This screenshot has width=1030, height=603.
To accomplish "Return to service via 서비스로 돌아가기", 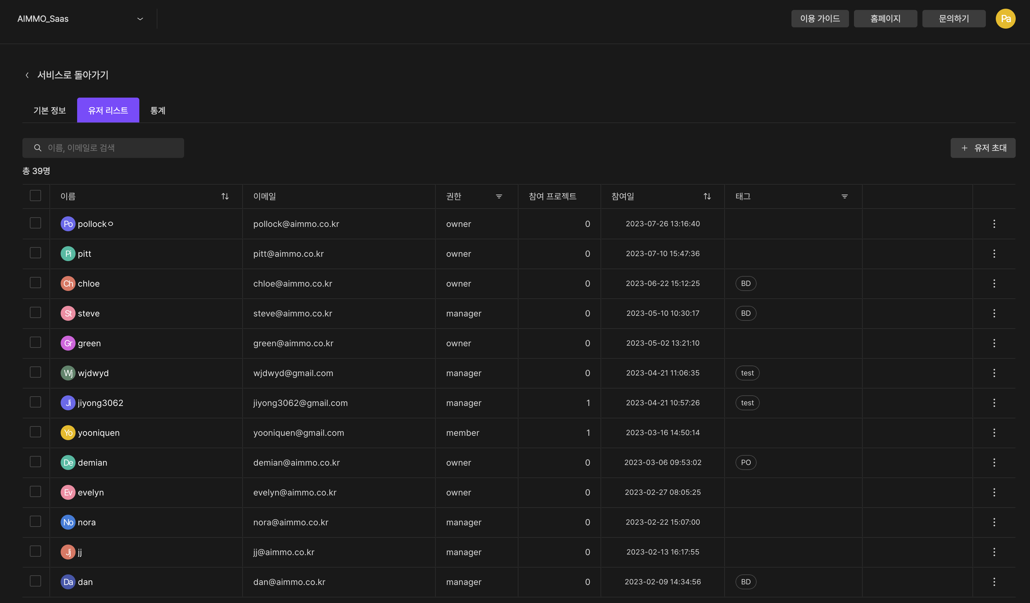I will (73, 75).
